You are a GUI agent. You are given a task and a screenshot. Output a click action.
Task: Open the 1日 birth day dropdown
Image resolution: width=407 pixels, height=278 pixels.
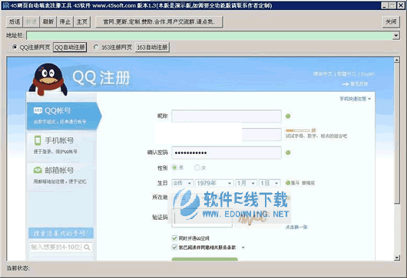tap(270, 183)
